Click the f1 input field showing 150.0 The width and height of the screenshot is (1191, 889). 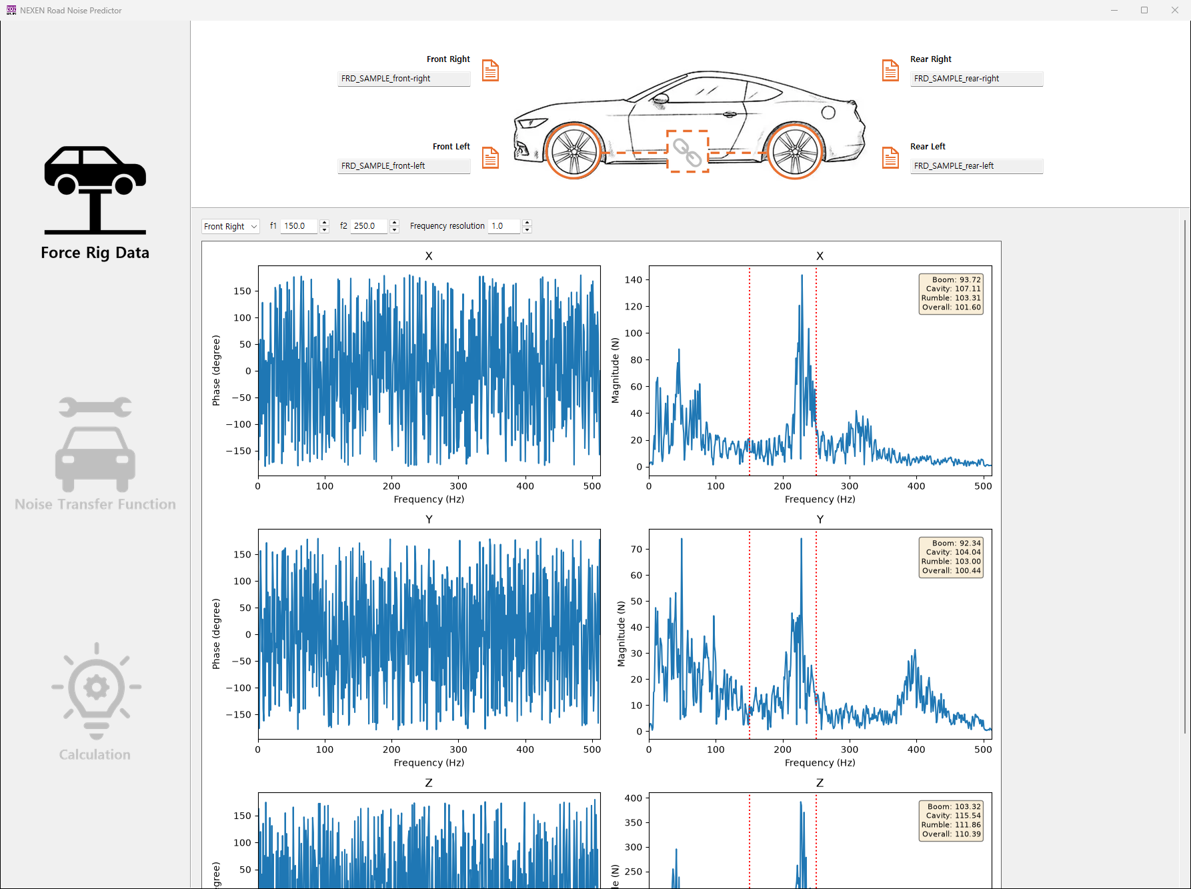(x=300, y=226)
